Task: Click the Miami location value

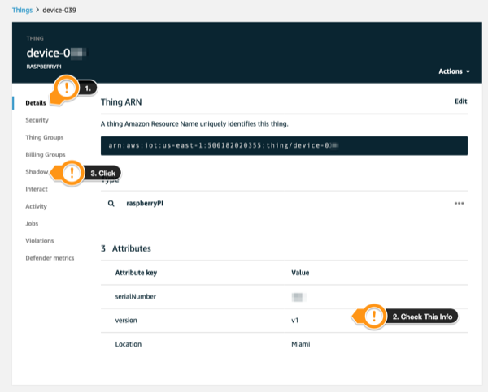Action: click(301, 344)
